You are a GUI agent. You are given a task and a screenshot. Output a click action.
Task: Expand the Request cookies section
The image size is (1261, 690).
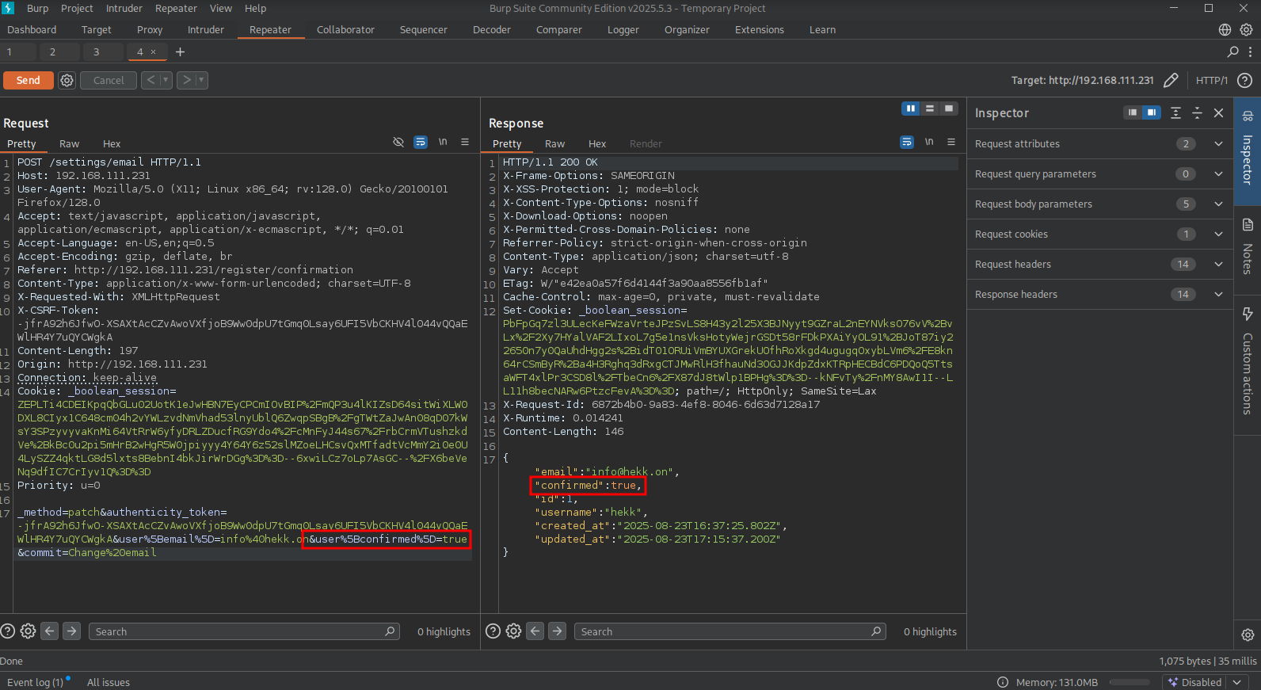[x=1218, y=234]
